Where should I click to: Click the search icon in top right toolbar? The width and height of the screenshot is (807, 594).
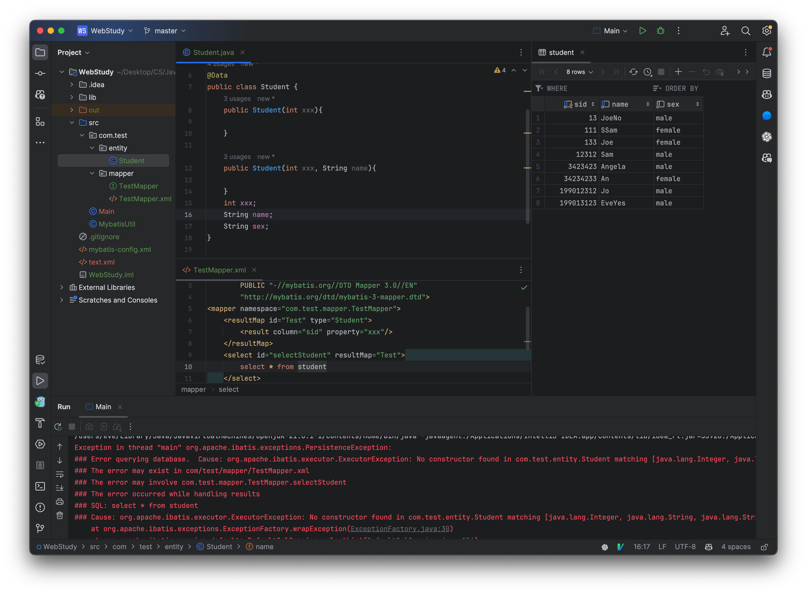(x=746, y=30)
